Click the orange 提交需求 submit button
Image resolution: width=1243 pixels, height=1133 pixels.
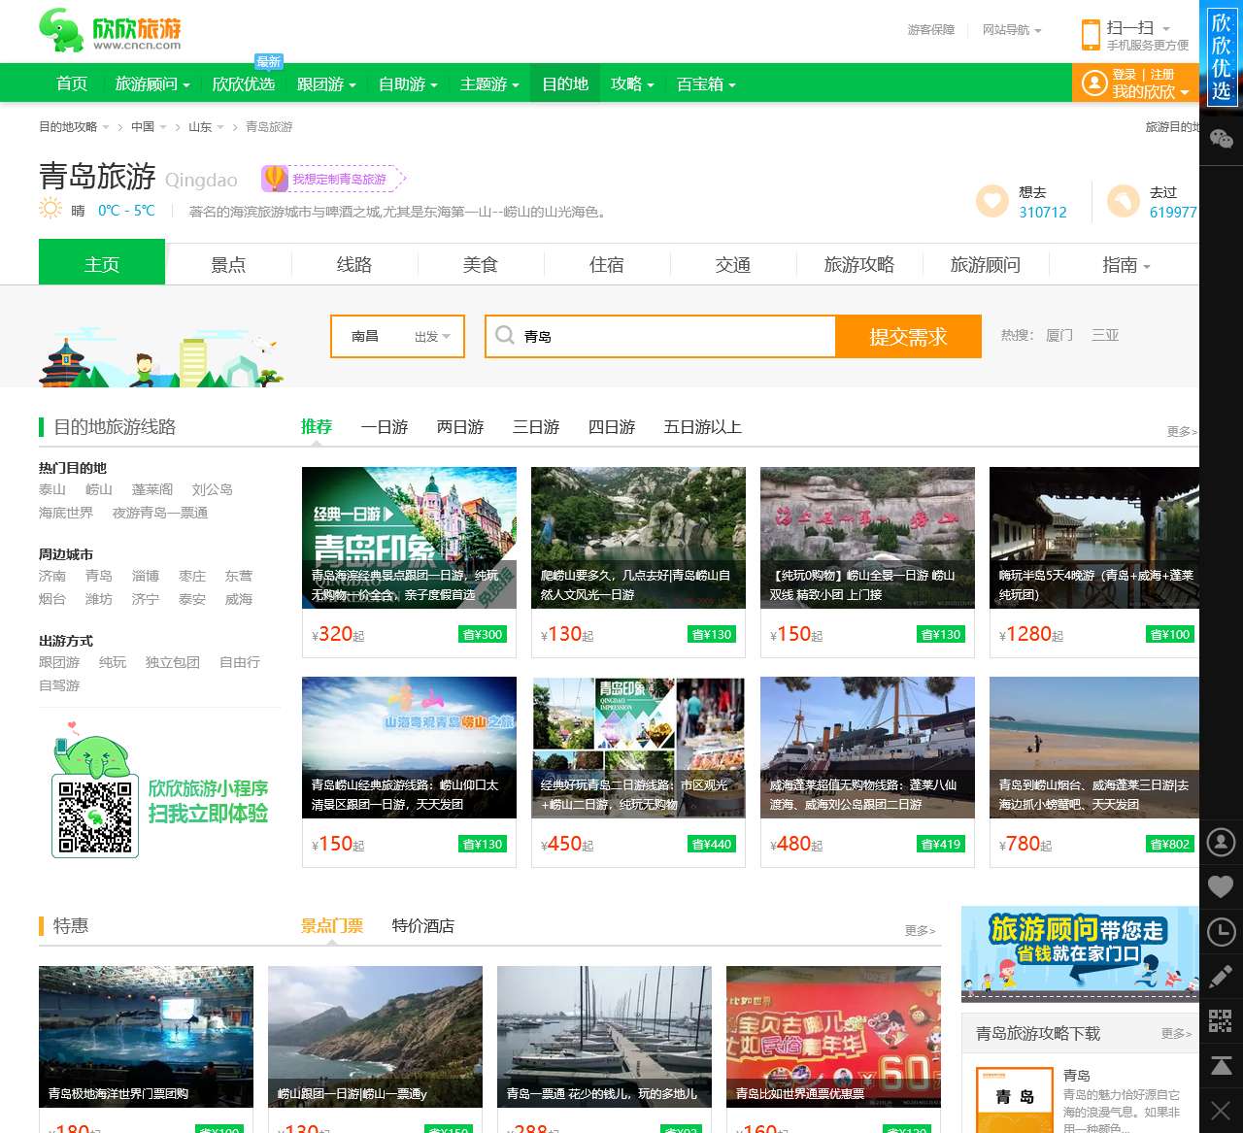click(907, 336)
